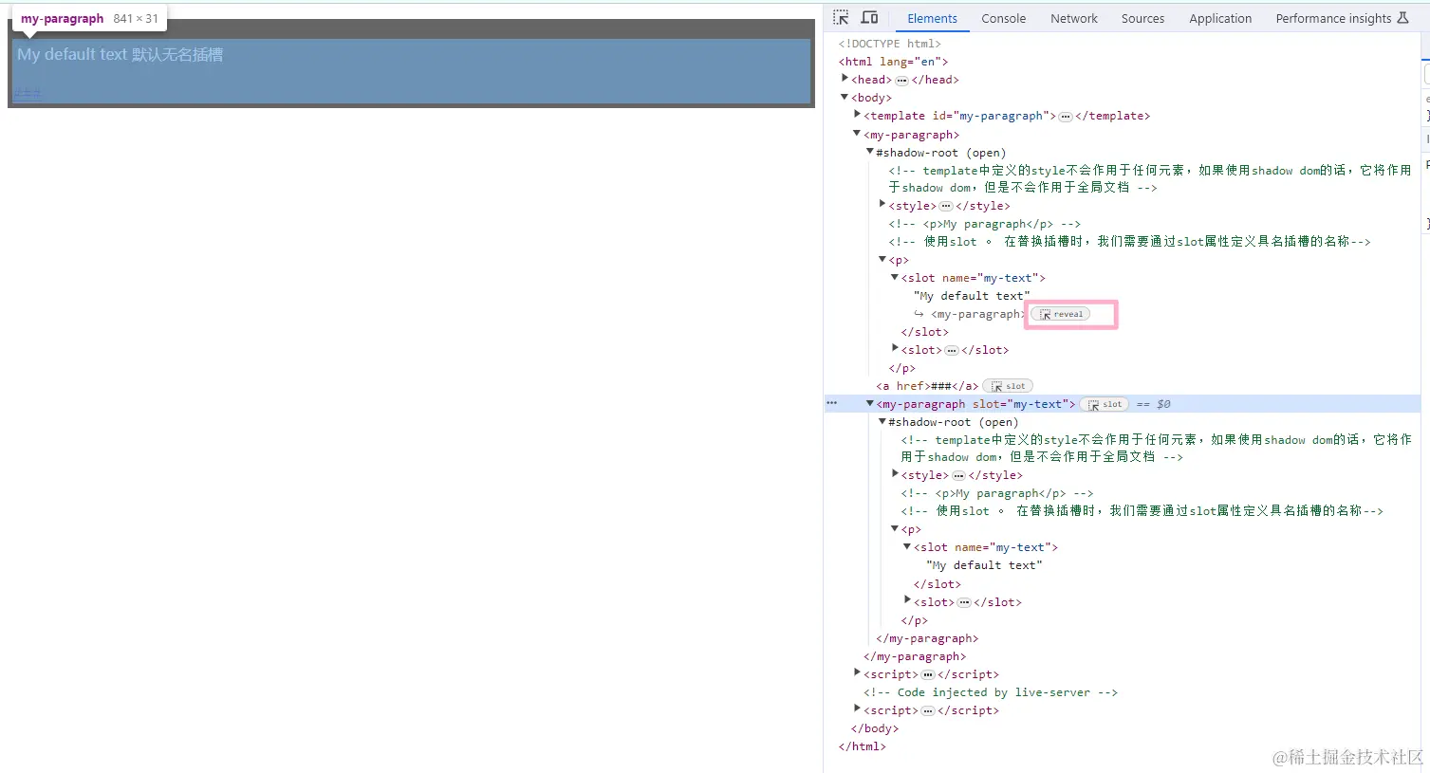Screen dimensions: 1430x773
Task: Click the "My default text 默认无名插槽" paragraph on the page
Action: pos(121,55)
